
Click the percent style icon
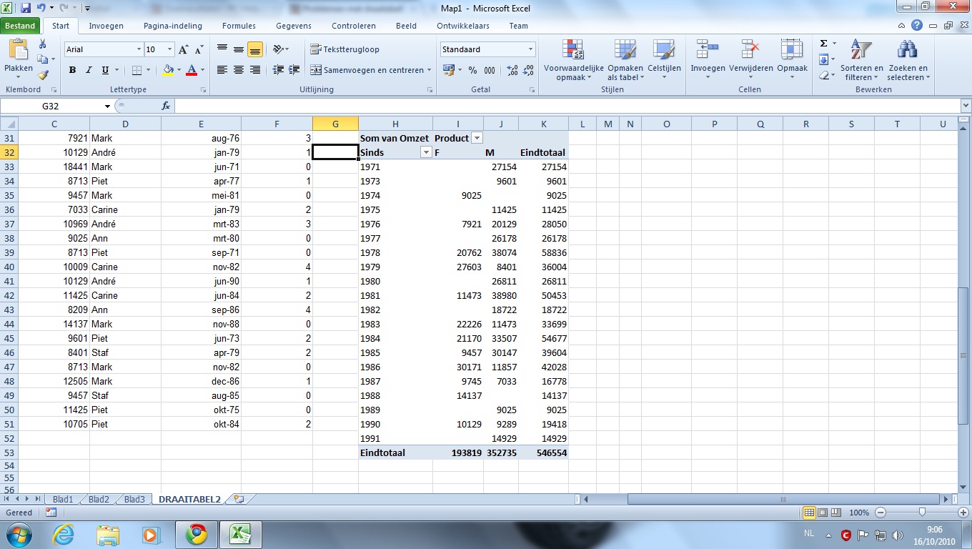(472, 70)
